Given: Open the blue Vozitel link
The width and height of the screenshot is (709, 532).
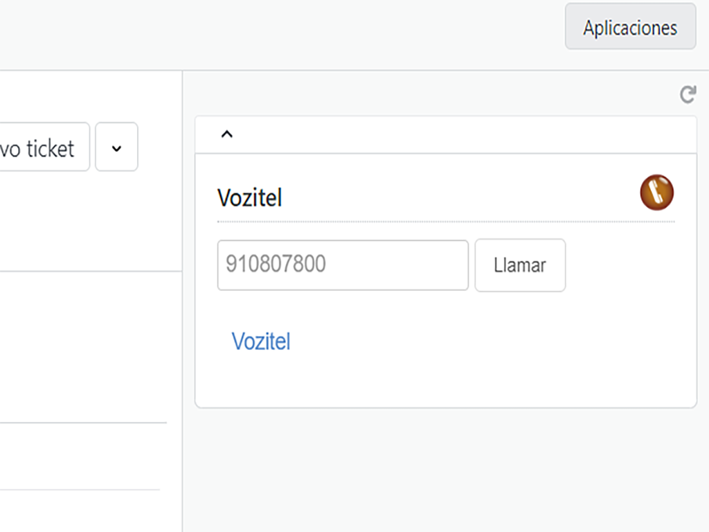Looking at the screenshot, I should tap(260, 342).
